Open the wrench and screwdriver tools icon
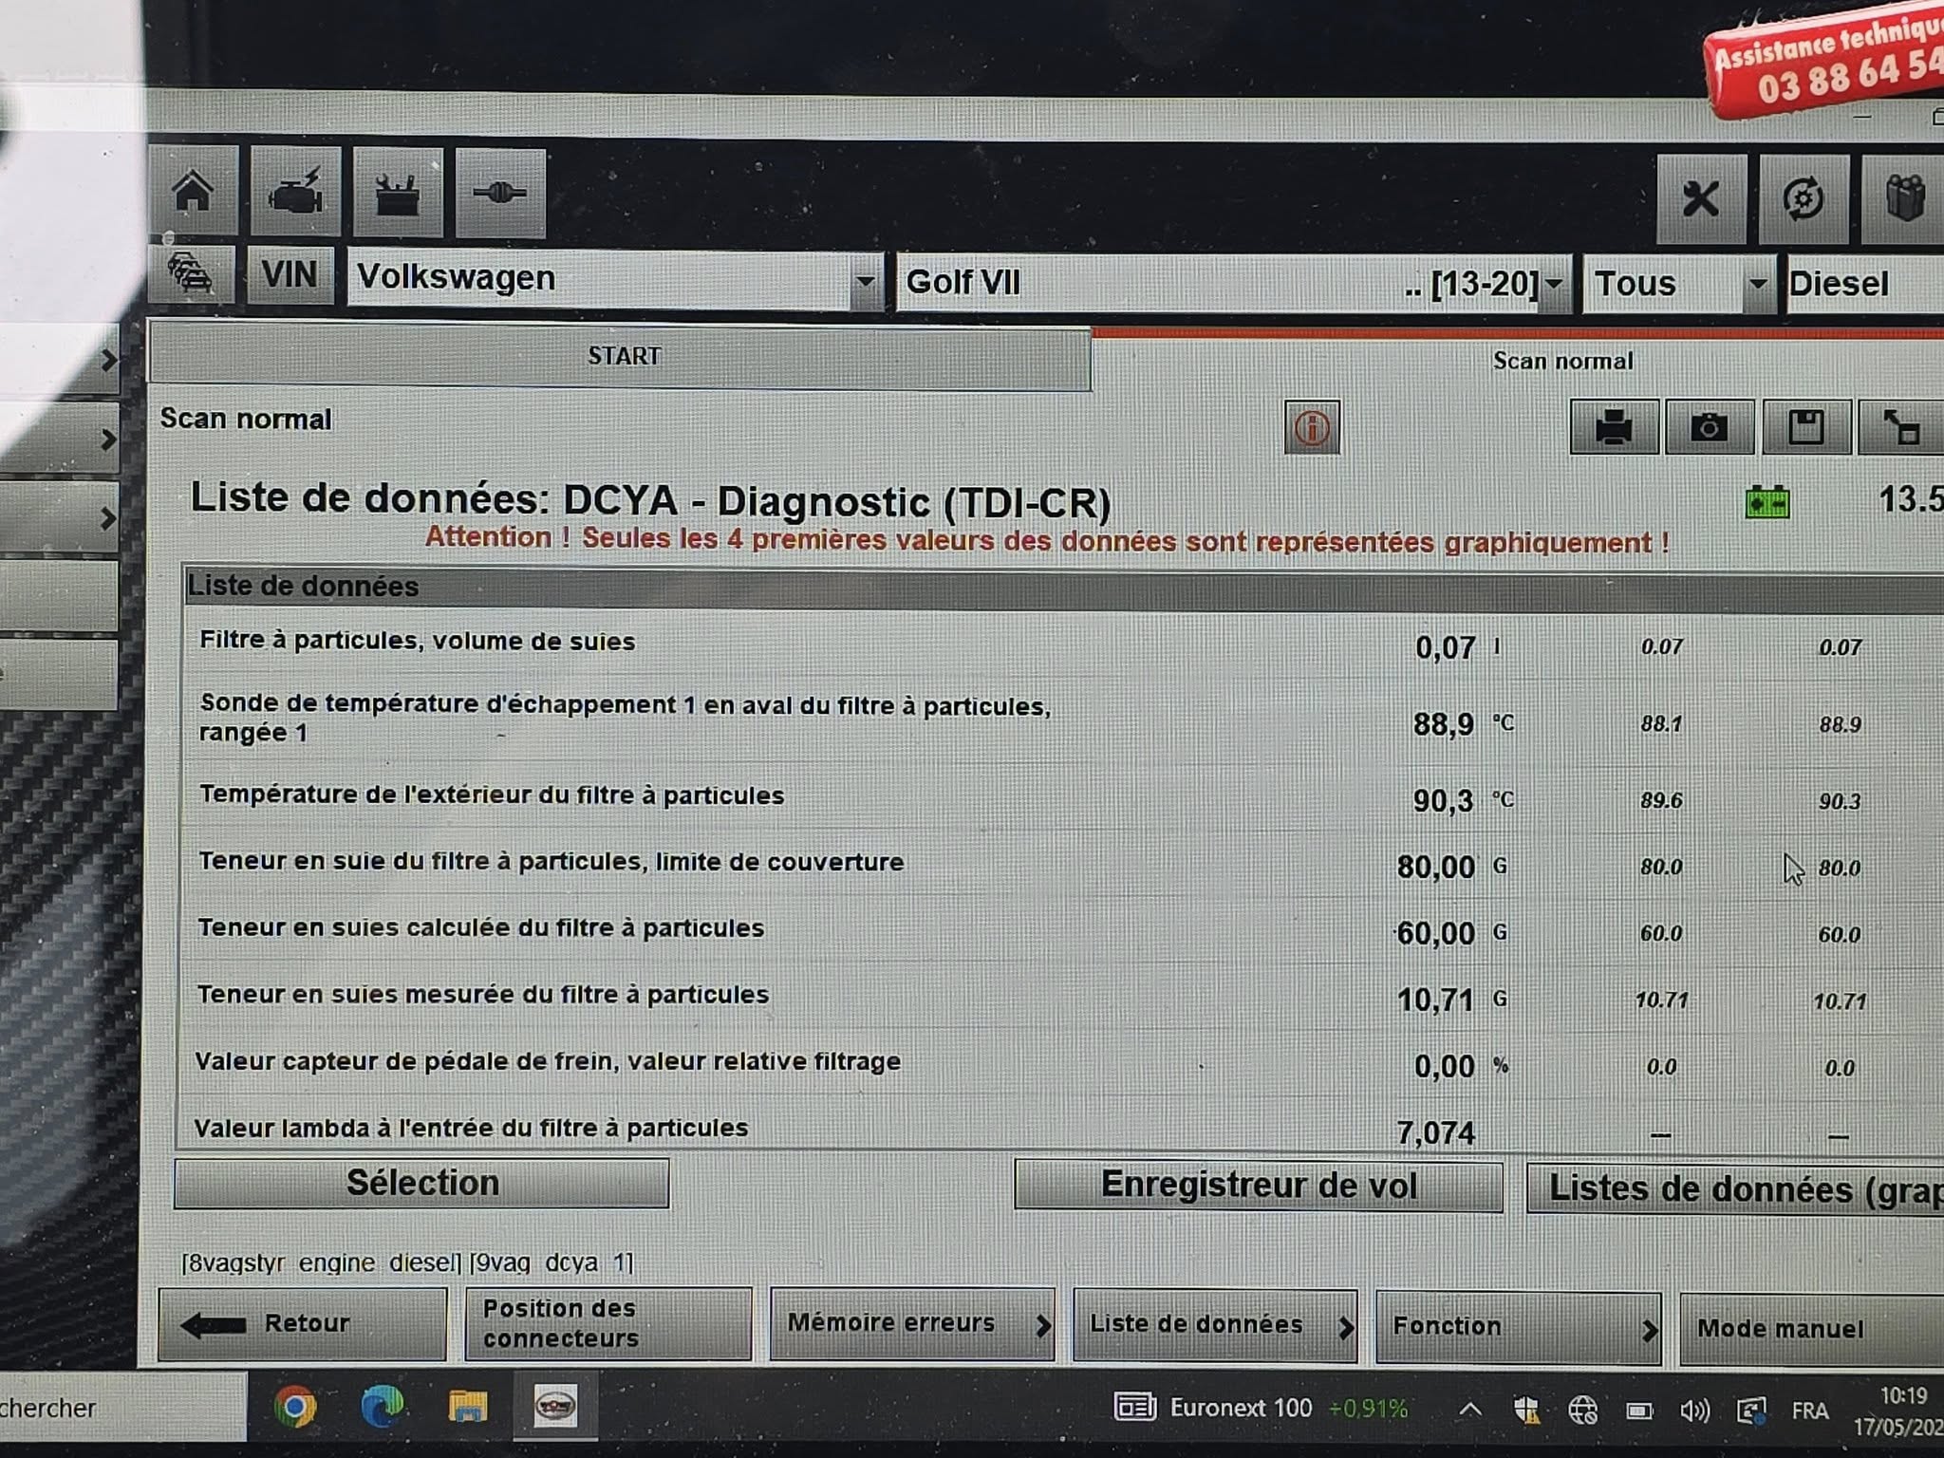This screenshot has width=1944, height=1458. click(1701, 199)
